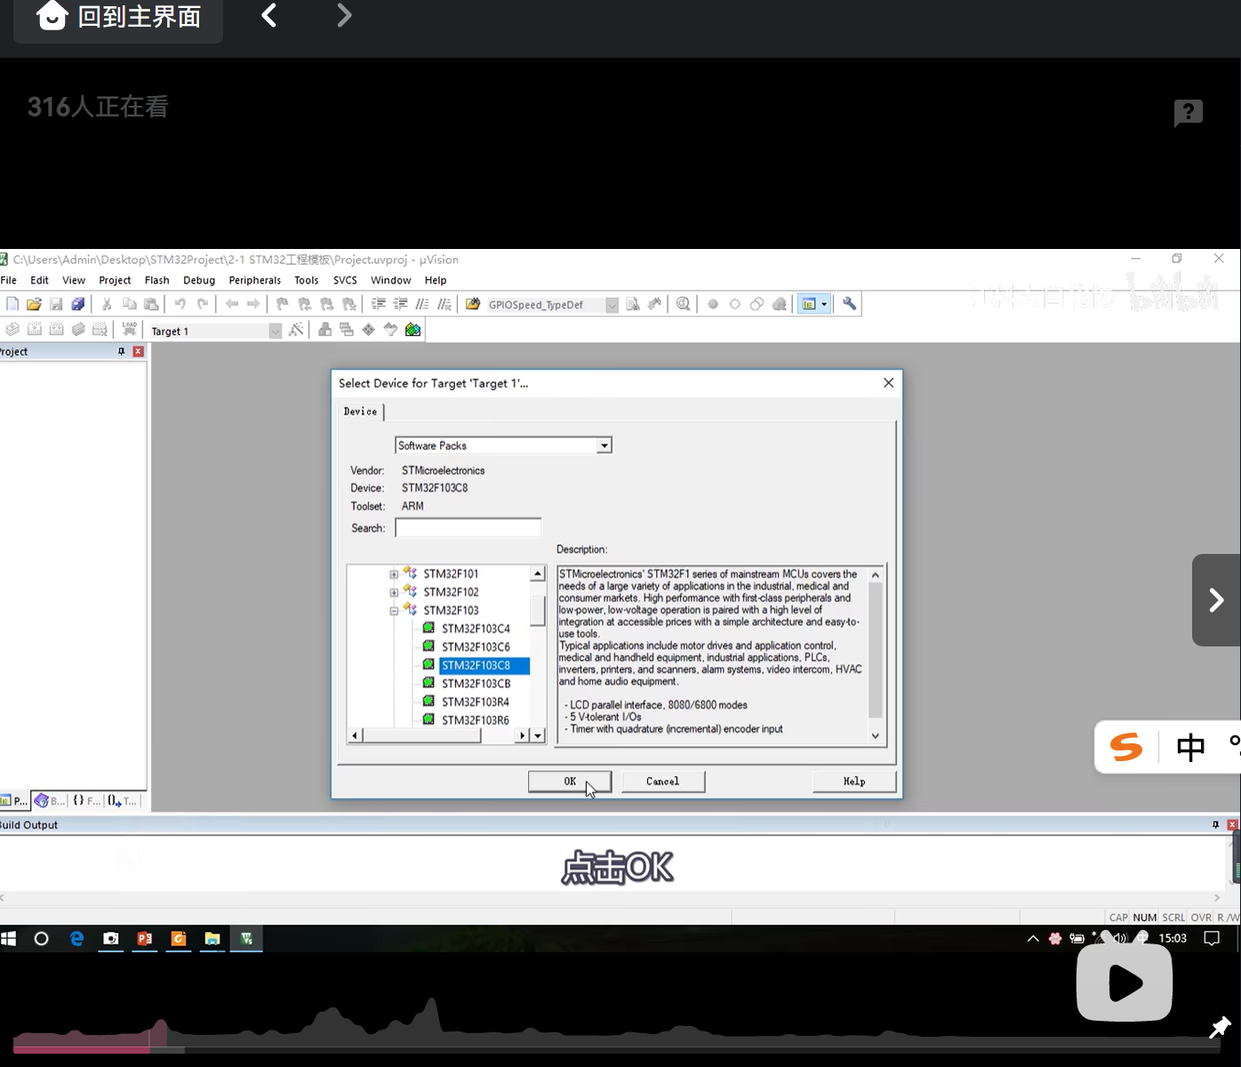Click the Redo arrow icon
Screen dimensions: 1241x1067
click(203, 304)
